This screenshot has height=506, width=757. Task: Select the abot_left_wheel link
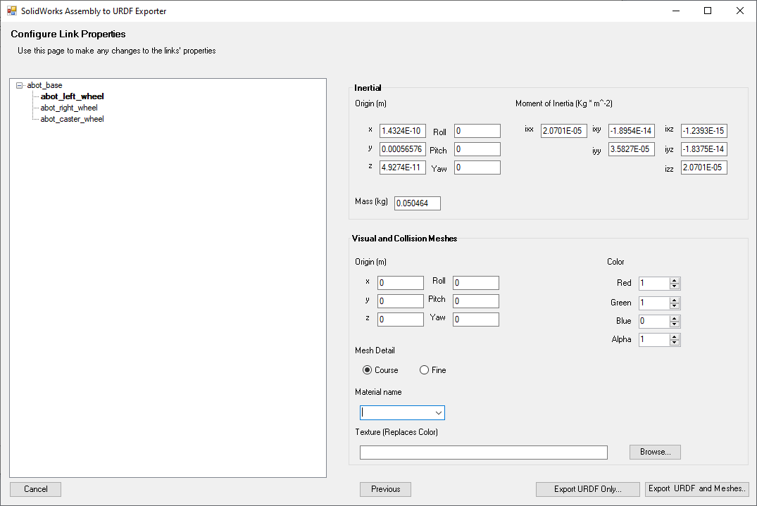click(72, 96)
